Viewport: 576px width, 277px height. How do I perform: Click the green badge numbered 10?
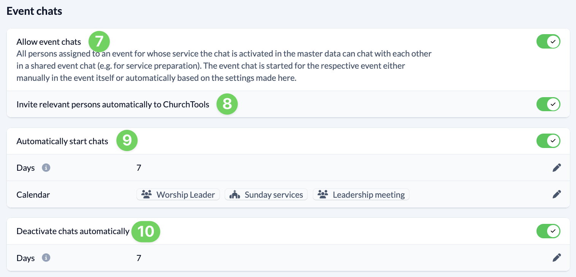click(x=146, y=231)
